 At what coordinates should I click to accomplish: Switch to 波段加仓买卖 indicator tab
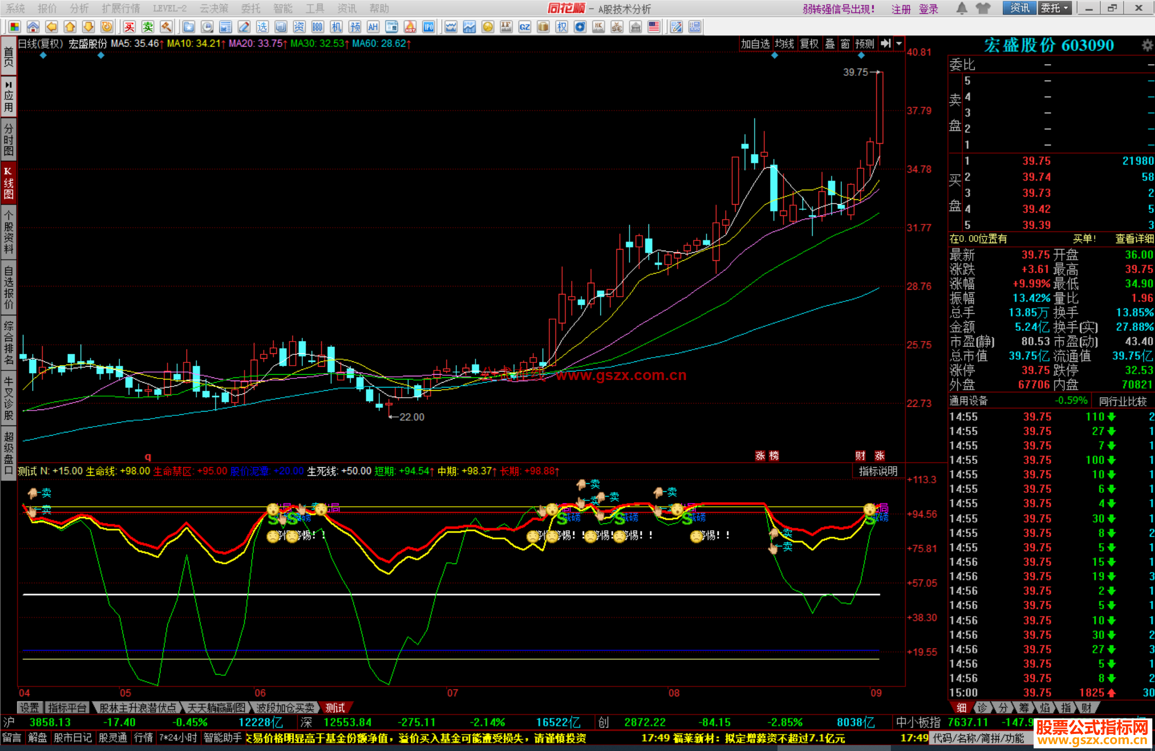click(285, 708)
